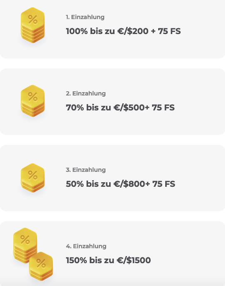Select the '1. Einzahlung' label
The height and width of the screenshot is (286, 225).
pos(85,17)
